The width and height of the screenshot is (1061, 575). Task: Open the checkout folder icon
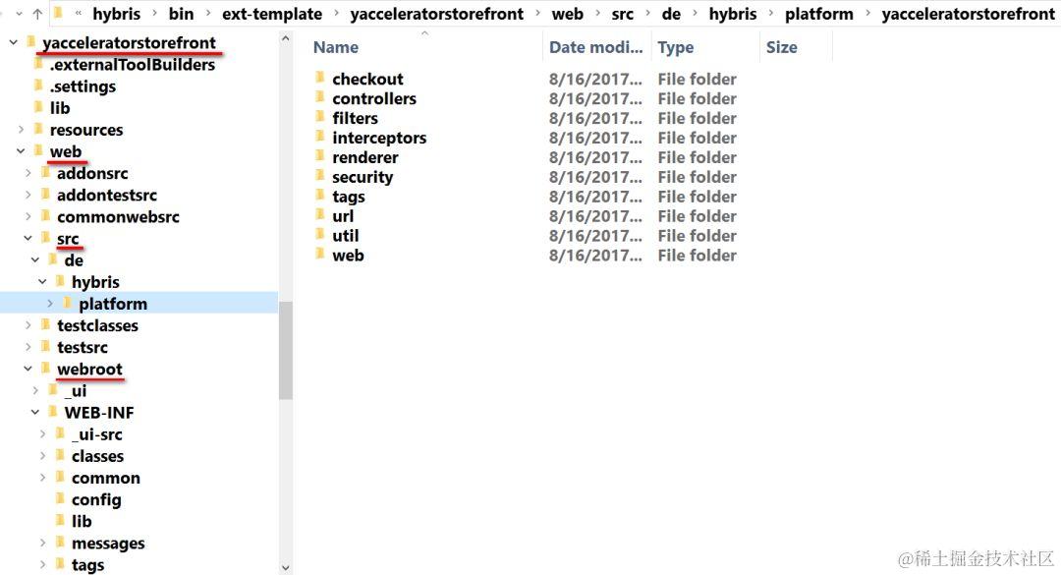320,78
